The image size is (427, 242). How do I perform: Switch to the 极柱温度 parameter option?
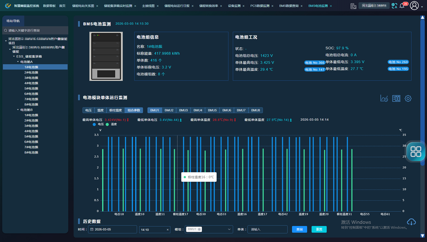coord(115,110)
